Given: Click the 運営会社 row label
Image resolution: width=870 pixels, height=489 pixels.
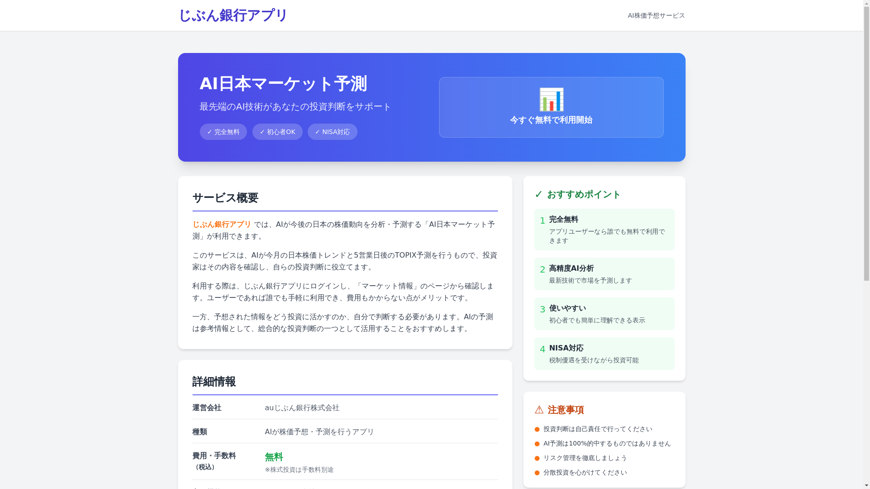Looking at the screenshot, I should [207, 408].
